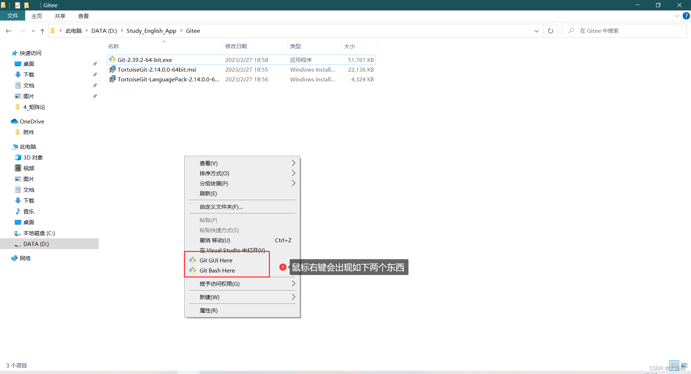The width and height of the screenshot is (691, 374).
Task: Choose 自定义文件夹(F)... from context menu
Action: pos(242,207)
